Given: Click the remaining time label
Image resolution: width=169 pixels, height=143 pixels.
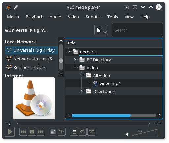Looking at the screenshot, I should [158, 124].
